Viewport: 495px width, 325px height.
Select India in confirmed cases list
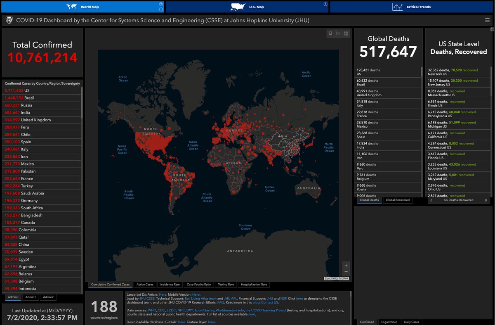42,112
